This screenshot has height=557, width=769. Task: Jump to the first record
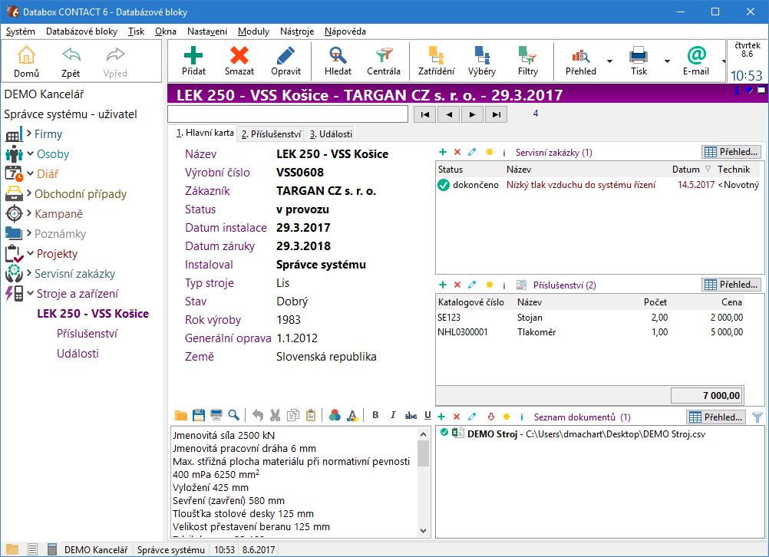tap(425, 115)
